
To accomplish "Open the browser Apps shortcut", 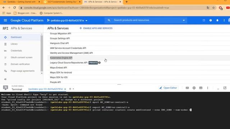I will pos(7,13).
